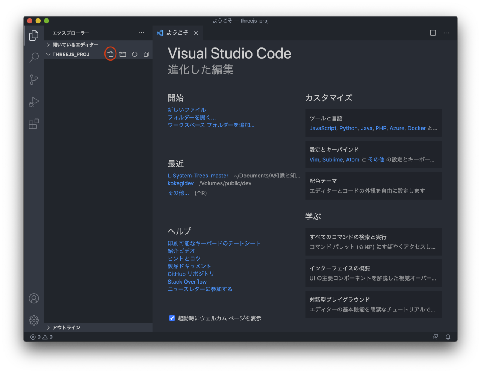The image size is (481, 373).
Task: Click the JavaScript language link
Action: pos(323,128)
